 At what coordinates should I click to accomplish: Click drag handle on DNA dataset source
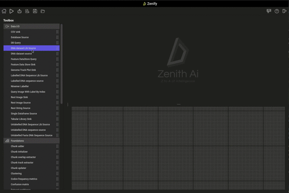point(57,53)
